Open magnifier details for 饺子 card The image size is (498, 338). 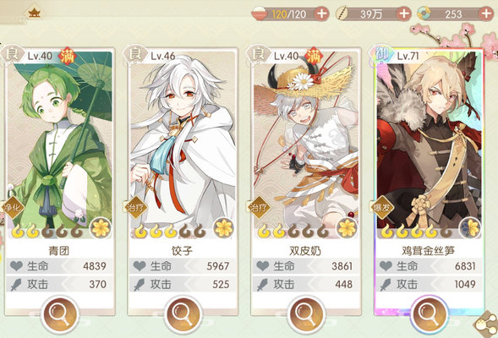[x=183, y=314]
